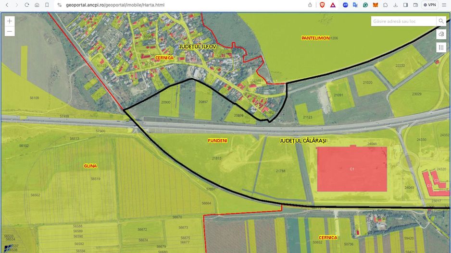This screenshot has height=253, width=451.
Task: Open the extensions puzzle menu
Action: click(x=386, y=5)
